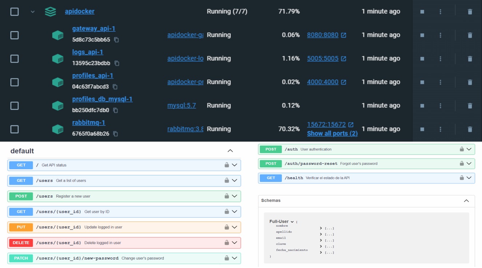Open the profiles_db_mysql-1 container details
The height and width of the screenshot is (268, 482).
click(x=102, y=99)
